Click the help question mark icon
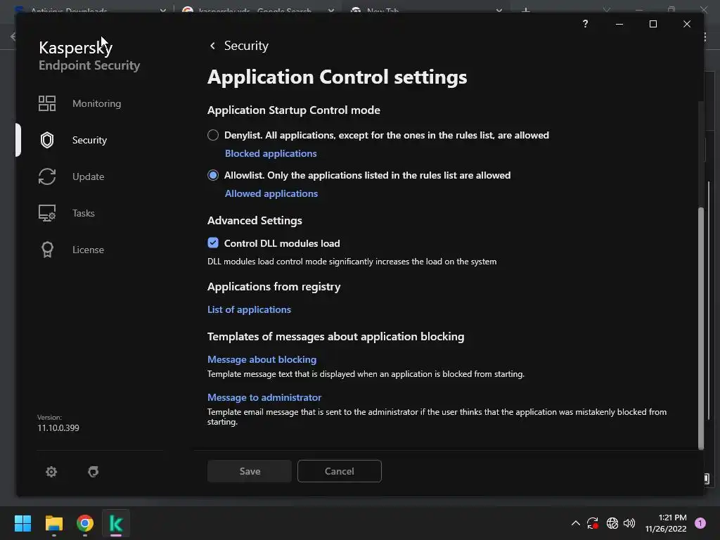 (586, 24)
